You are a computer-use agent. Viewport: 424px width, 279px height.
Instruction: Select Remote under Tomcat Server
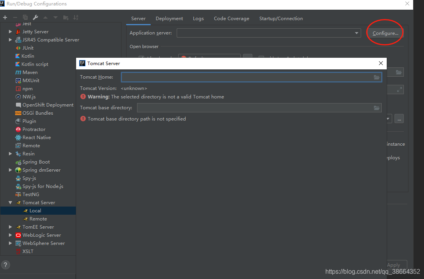click(38, 219)
